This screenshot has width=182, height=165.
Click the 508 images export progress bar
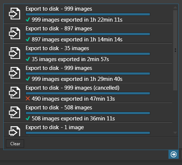tap(88, 113)
